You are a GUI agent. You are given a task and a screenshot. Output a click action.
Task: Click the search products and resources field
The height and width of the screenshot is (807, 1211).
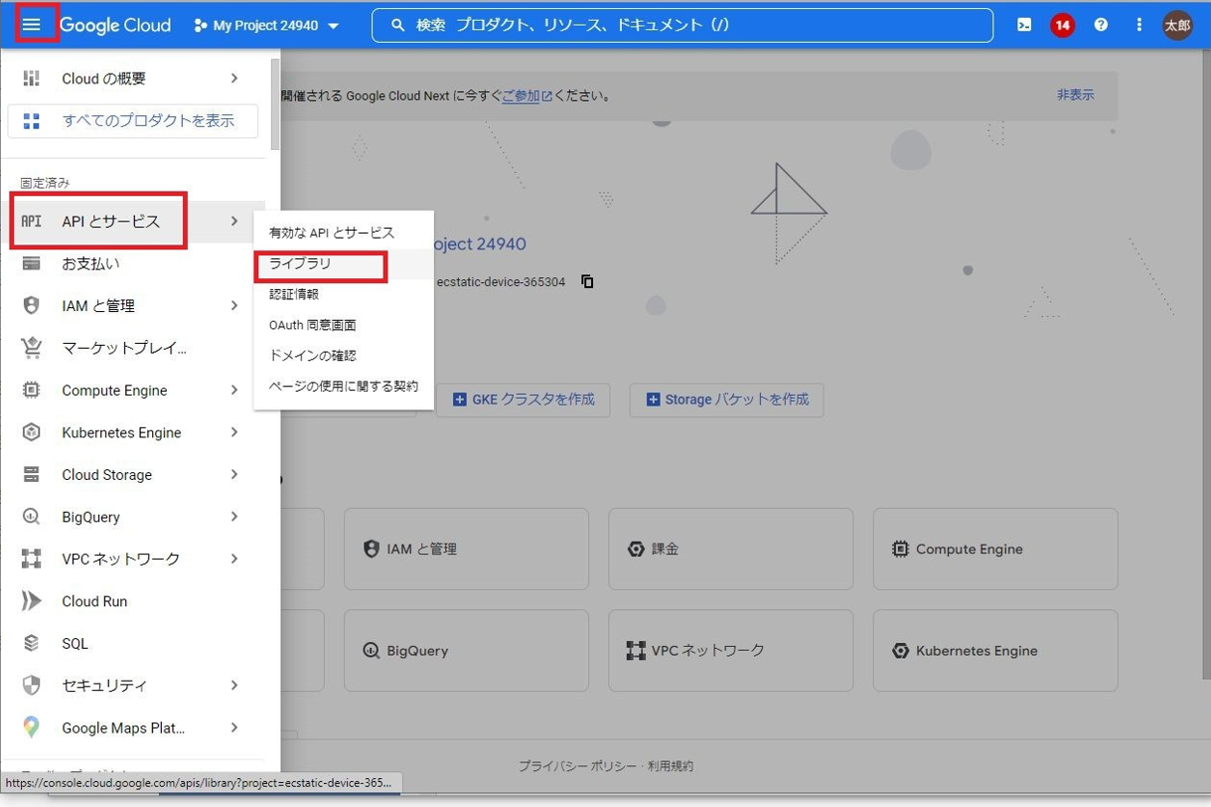[682, 26]
